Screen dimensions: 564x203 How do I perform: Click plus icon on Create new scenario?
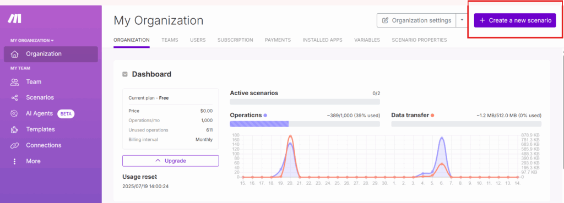pyautogui.click(x=482, y=20)
